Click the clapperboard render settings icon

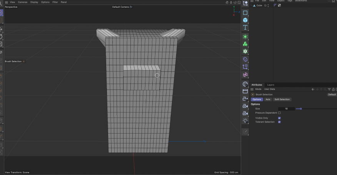click(x=245, y=91)
